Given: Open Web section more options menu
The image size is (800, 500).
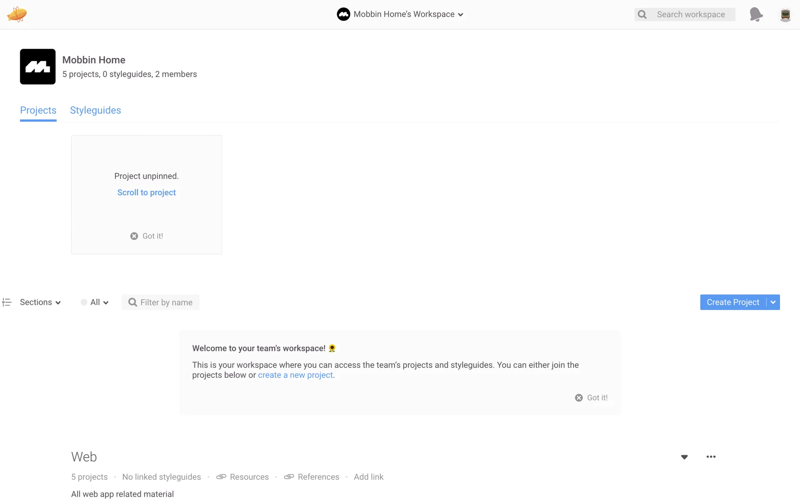Looking at the screenshot, I should [x=711, y=457].
